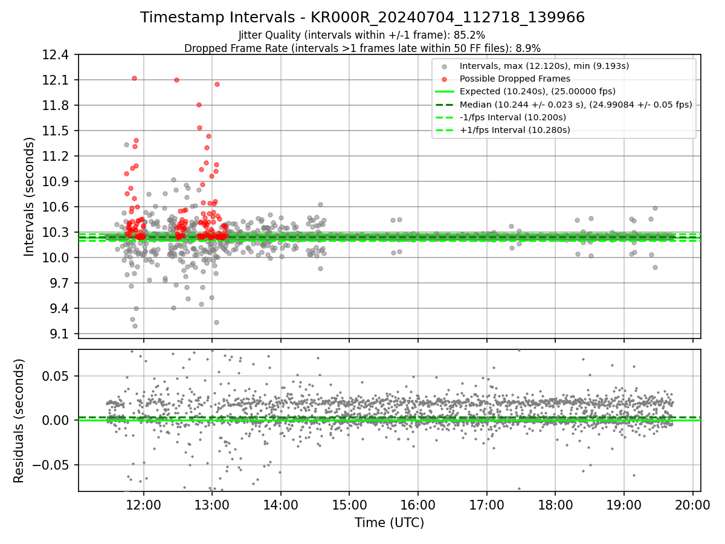
Task: Click the dark green dashed marker beside 'Median'
Action: pyautogui.click(x=445, y=105)
